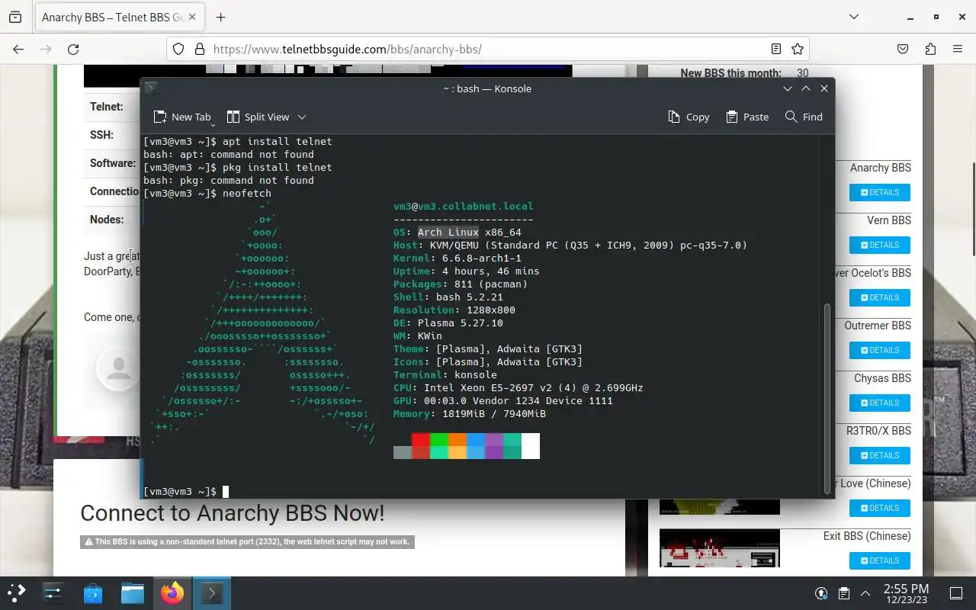This screenshot has height=610, width=976.
Task: Expand the Split View dropdown chevron
Action: point(302,117)
